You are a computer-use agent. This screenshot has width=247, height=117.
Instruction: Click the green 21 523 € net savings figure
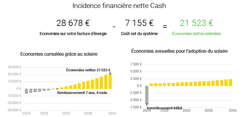(197, 23)
